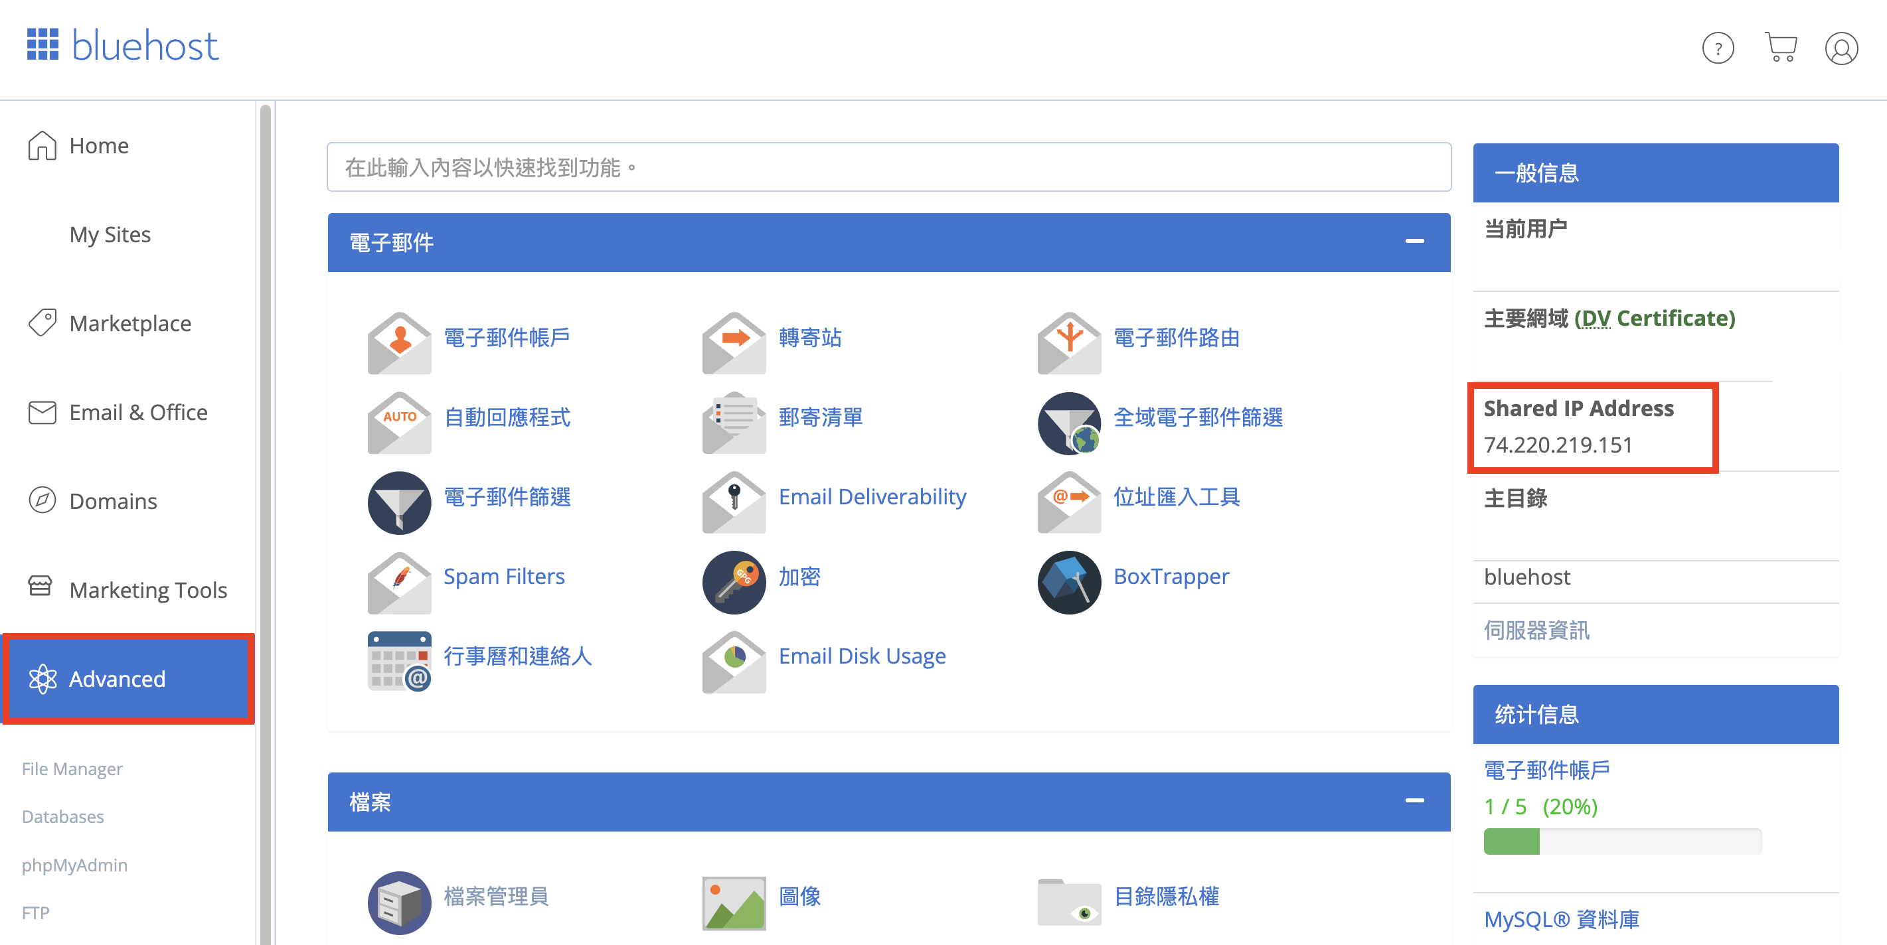Open the shopping cart icon

pos(1780,48)
